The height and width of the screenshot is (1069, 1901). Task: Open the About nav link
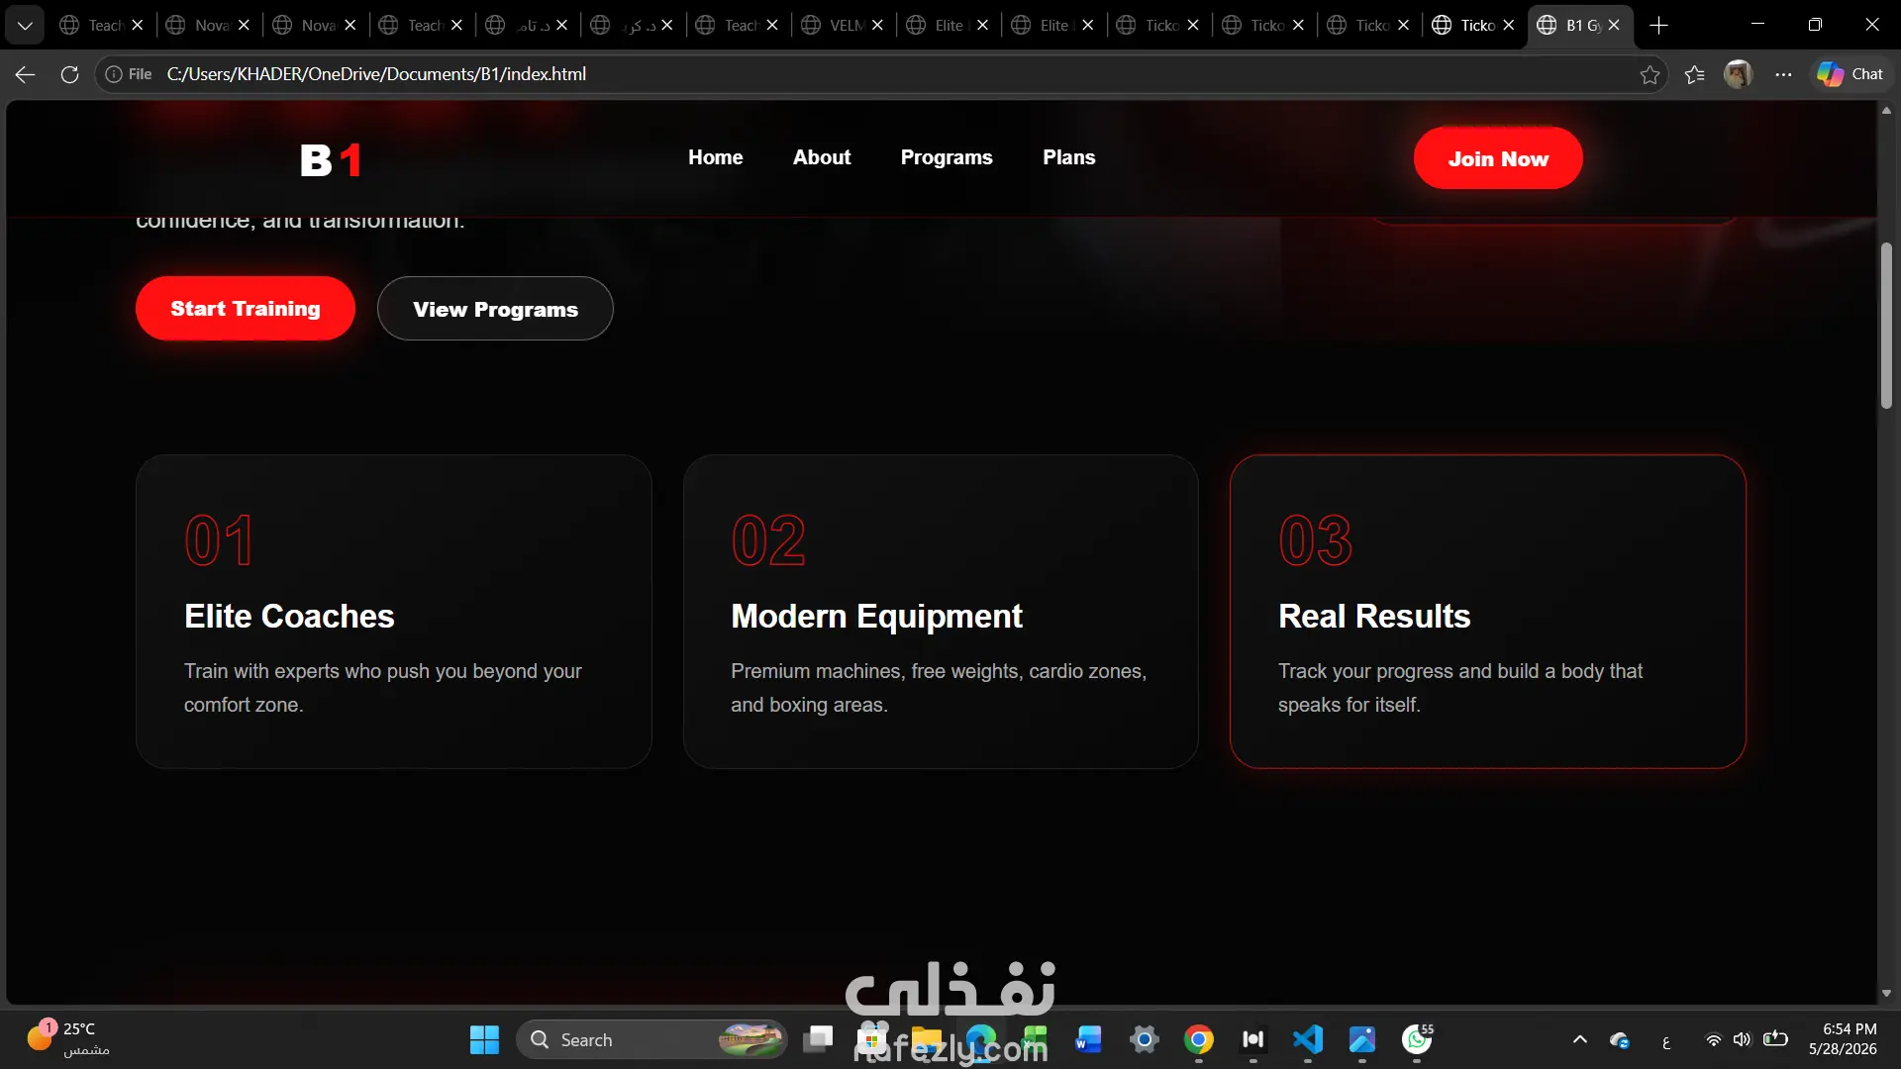pyautogui.click(x=822, y=157)
